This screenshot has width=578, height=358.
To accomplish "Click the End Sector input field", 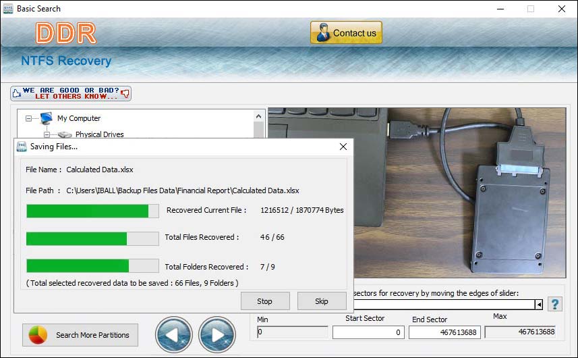I will (444, 332).
